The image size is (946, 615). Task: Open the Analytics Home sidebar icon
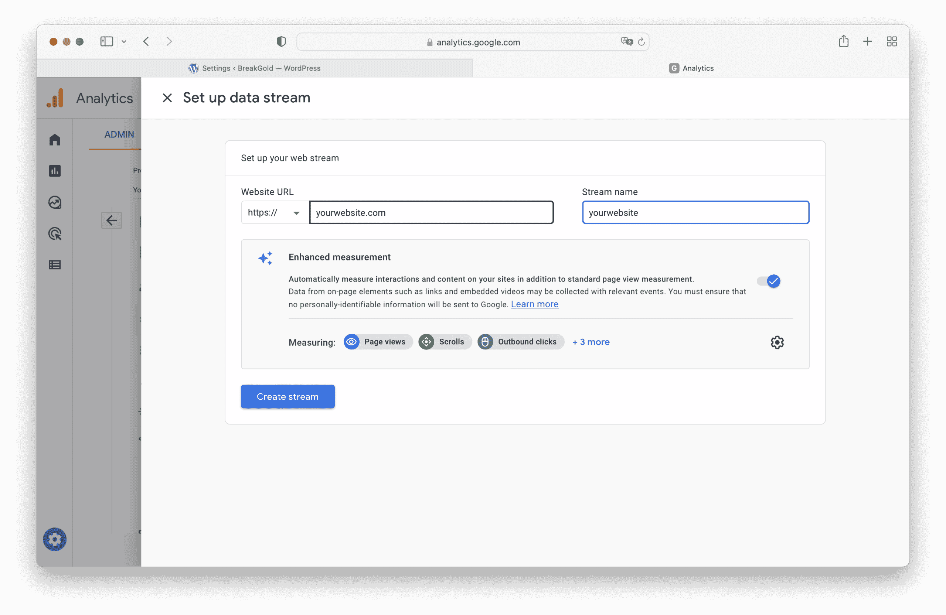coord(55,140)
